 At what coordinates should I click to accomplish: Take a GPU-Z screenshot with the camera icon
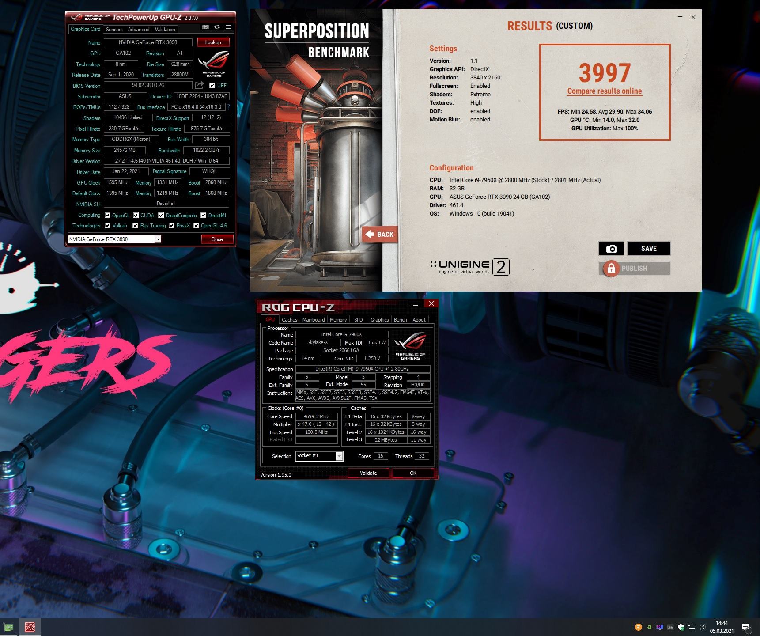click(206, 27)
